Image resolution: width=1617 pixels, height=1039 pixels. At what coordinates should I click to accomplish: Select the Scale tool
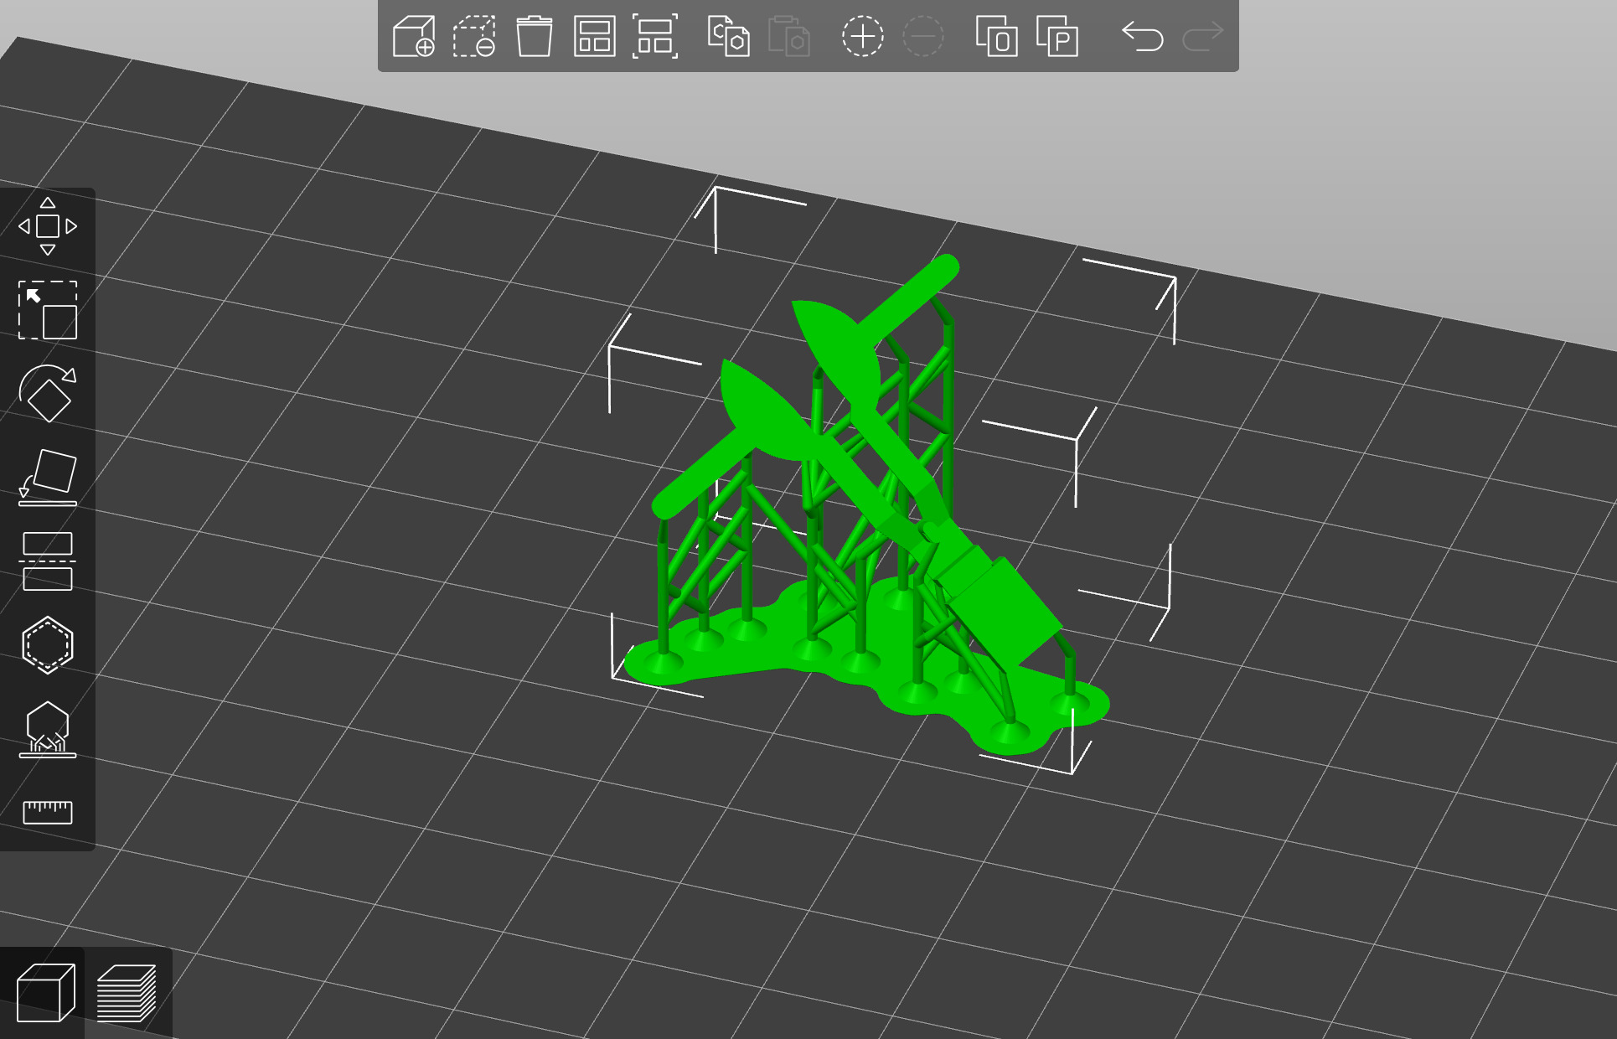[x=48, y=310]
